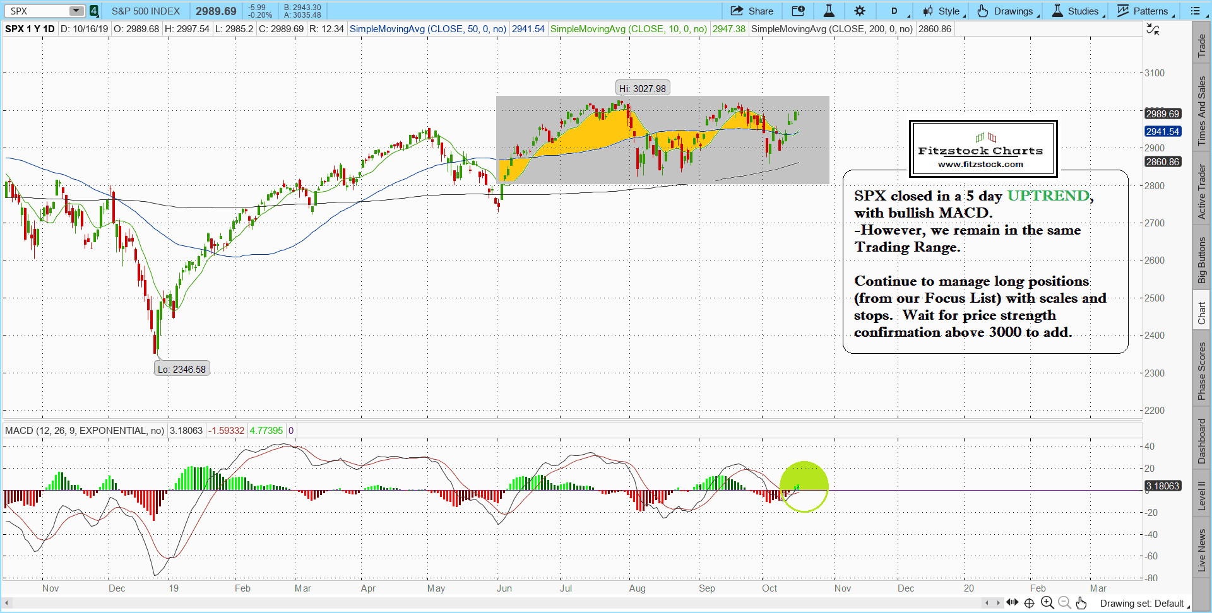The width and height of the screenshot is (1212, 613).
Task: Open the Style menu
Action: [x=942, y=11]
